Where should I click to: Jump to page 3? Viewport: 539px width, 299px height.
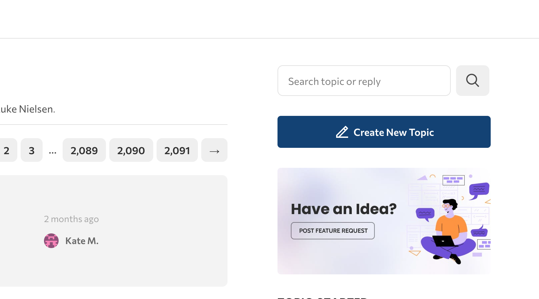[32, 150]
